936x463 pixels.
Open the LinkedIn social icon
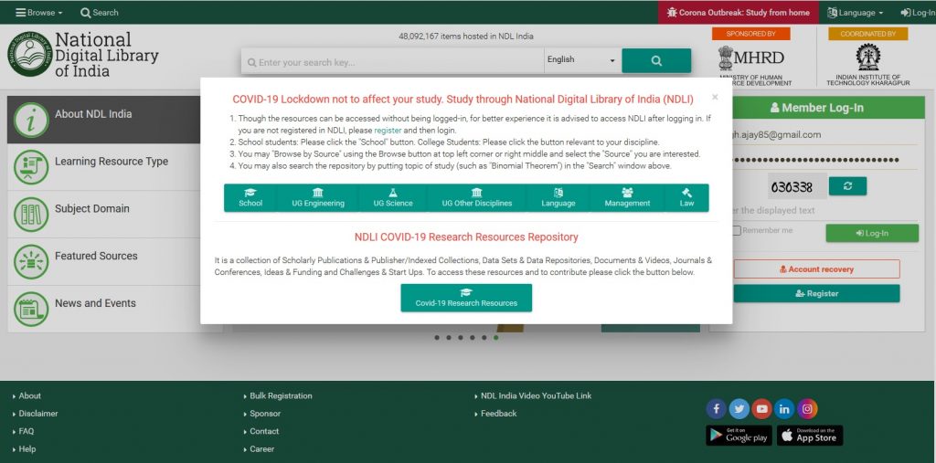(x=784, y=409)
